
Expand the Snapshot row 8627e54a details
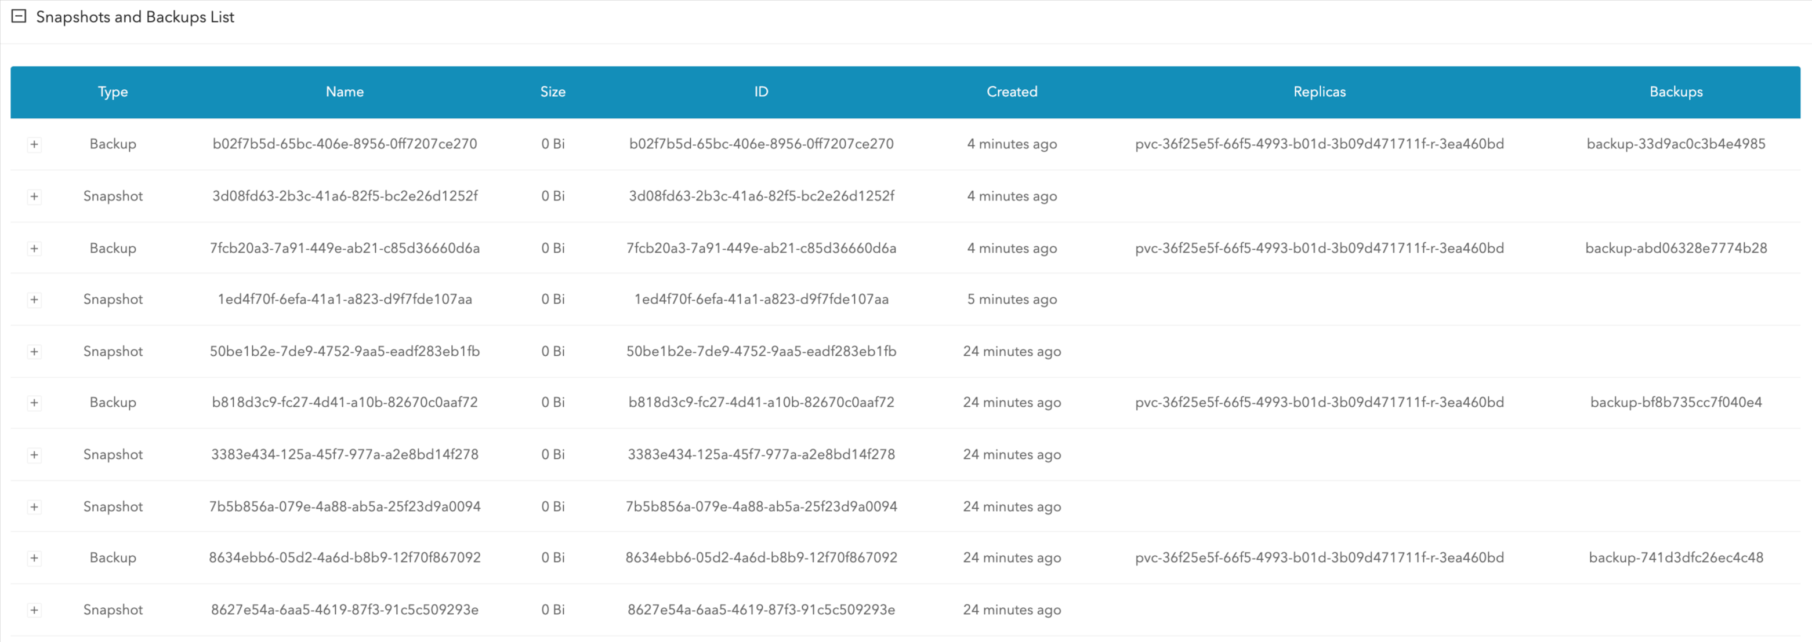[34, 609]
